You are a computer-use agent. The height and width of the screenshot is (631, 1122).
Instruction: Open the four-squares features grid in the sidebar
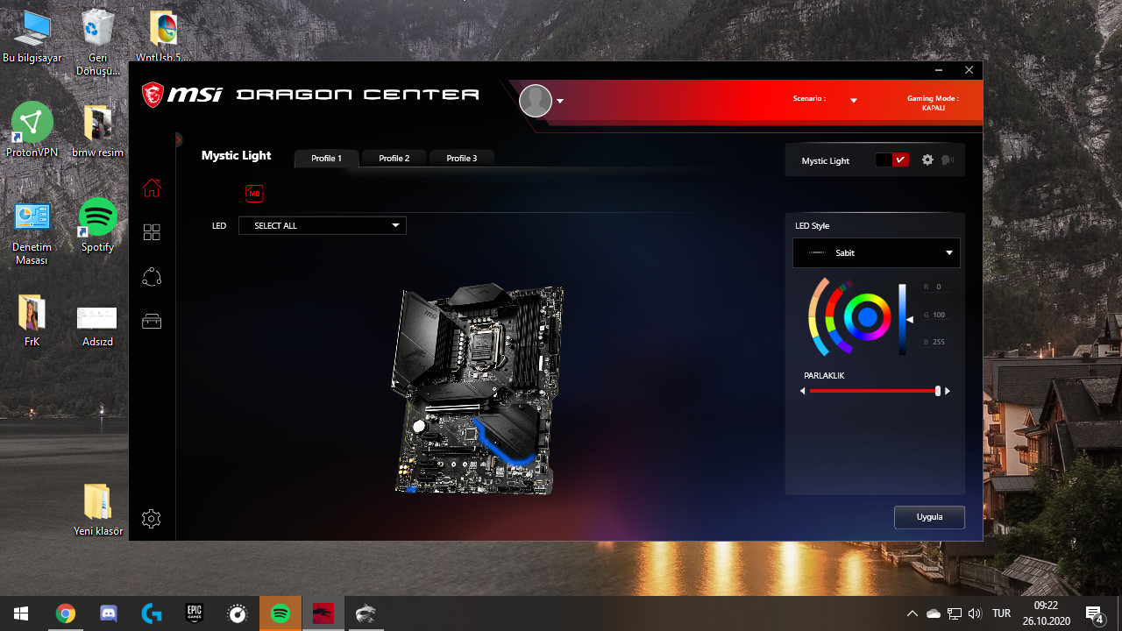pyautogui.click(x=152, y=232)
